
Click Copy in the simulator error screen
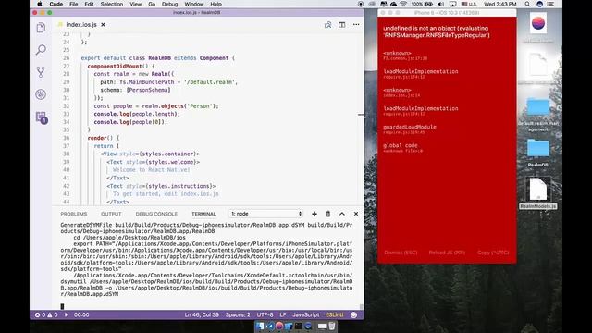493,253
